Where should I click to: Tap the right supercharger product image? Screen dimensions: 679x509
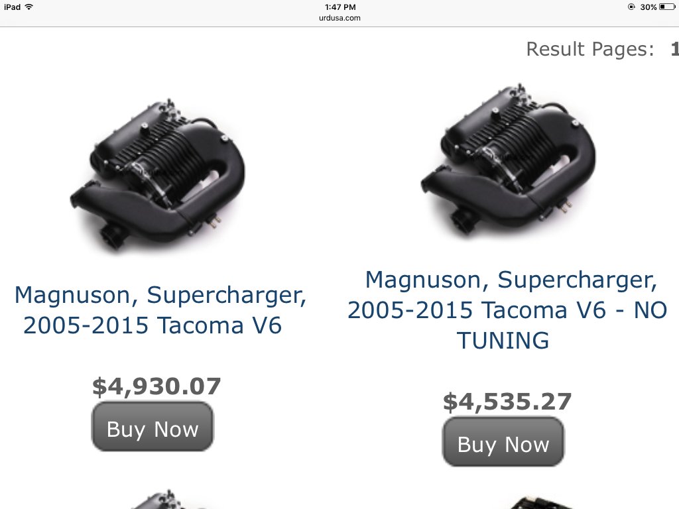(509, 159)
